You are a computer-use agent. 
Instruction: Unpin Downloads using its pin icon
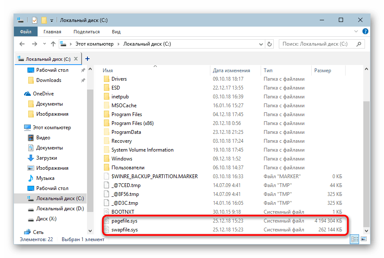point(83,80)
